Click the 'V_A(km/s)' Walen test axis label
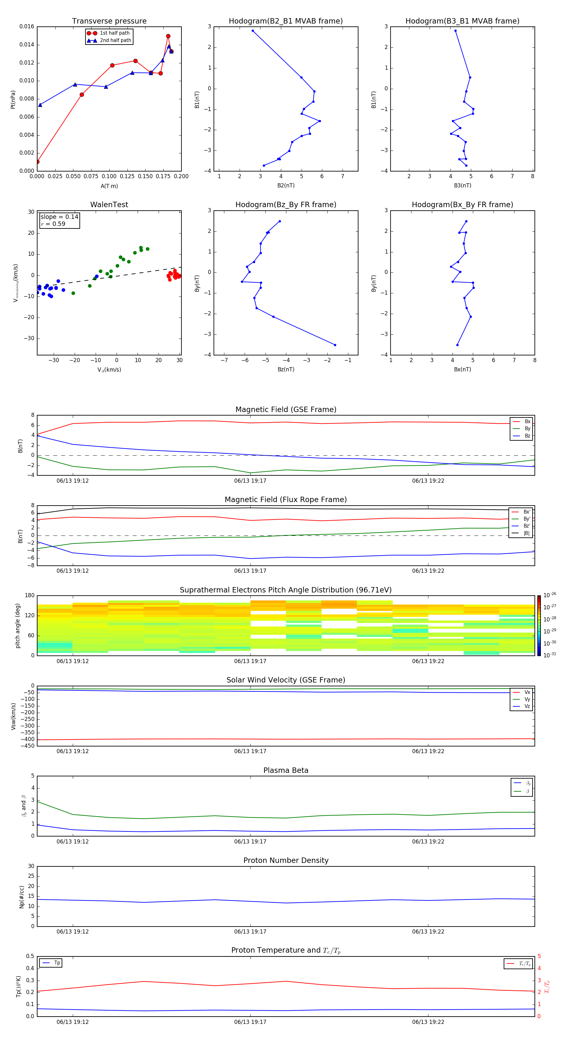Viewport: 572px width, 1050px height. (x=109, y=370)
